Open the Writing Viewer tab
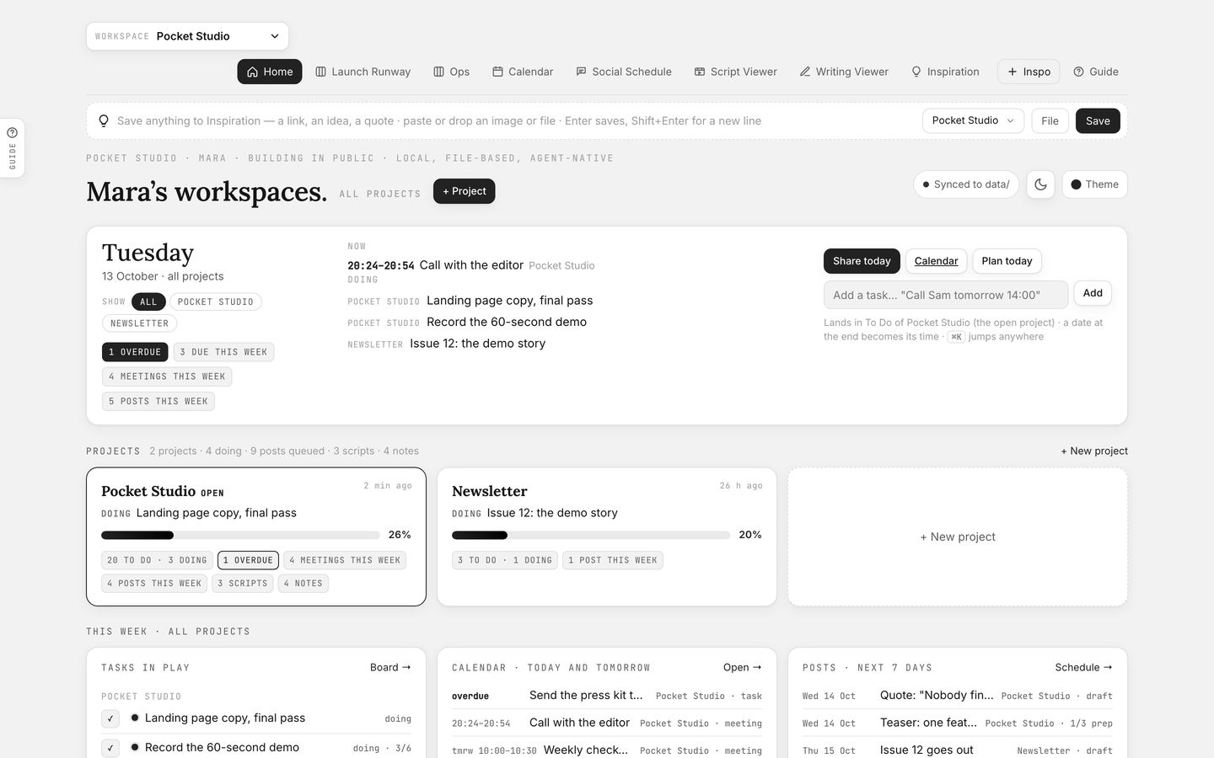The height and width of the screenshot is (758, 1214). pos(844,72)
